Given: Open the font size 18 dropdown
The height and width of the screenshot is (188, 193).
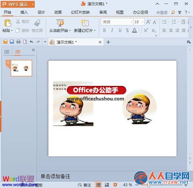Looking at the screenshot, I should [142, 22].
